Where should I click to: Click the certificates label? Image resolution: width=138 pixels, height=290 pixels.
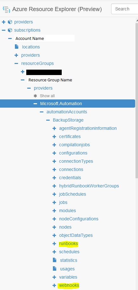tap(70, 137)
